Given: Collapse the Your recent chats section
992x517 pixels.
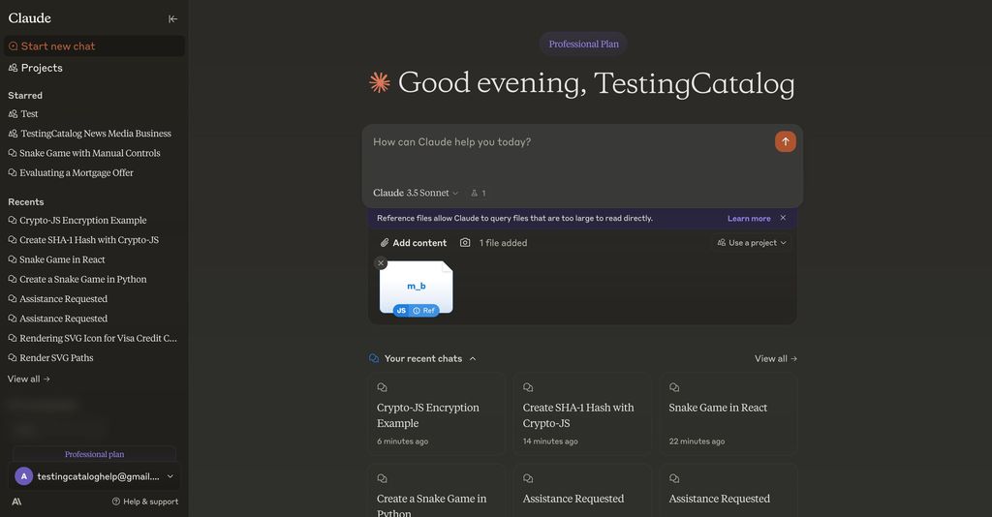Looking at the screenshot, I should point(473,358).
